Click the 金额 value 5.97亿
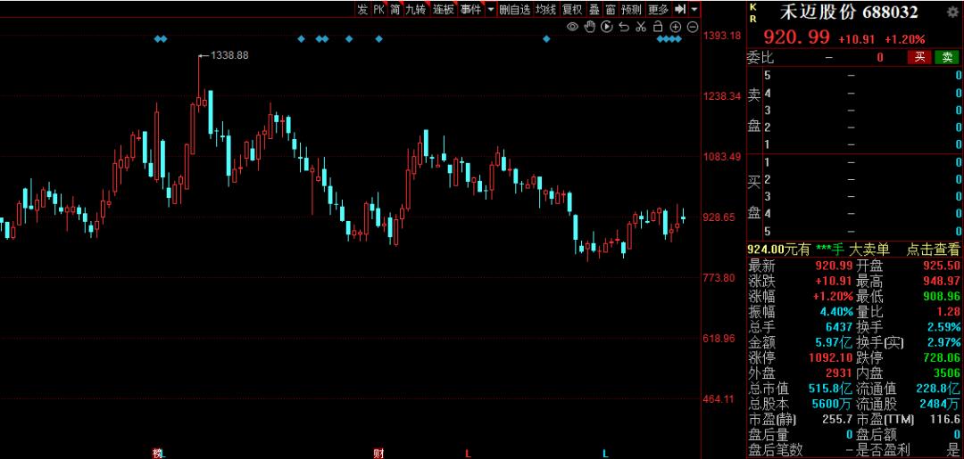Viewport: 964px width, 459px height. [x=835, y=342]
